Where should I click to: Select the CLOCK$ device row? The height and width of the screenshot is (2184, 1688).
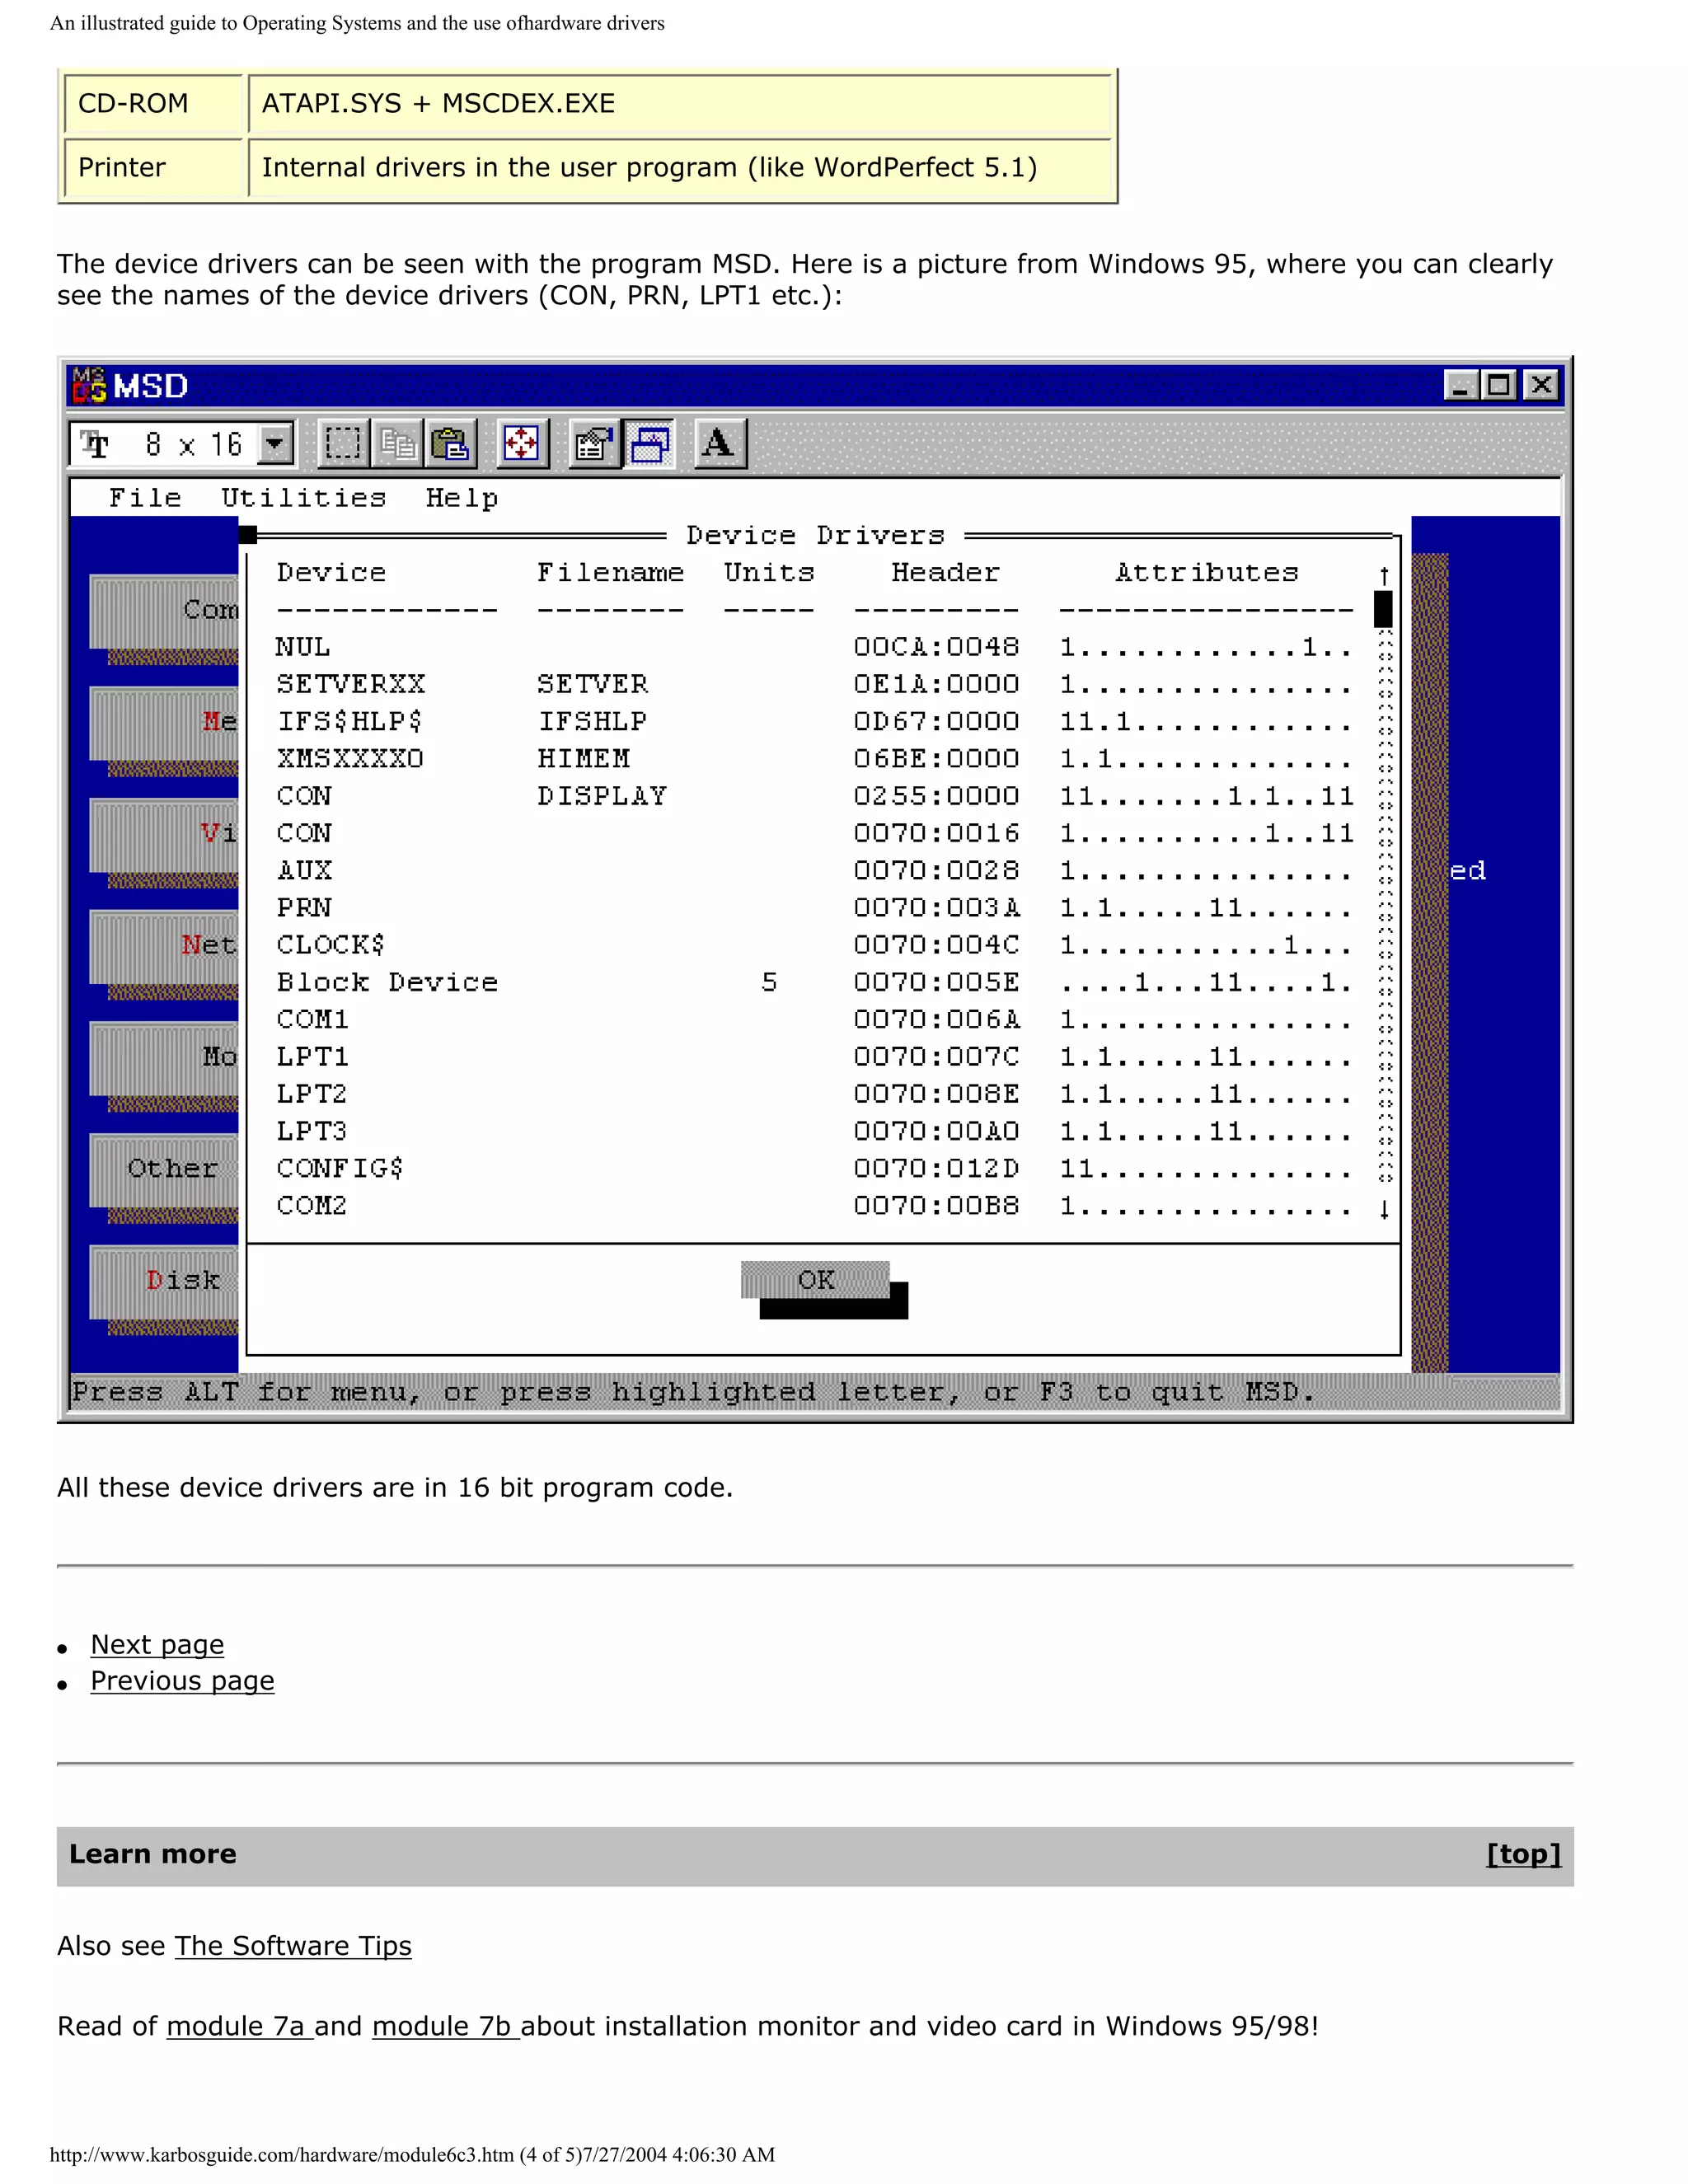tap(814, 946)
